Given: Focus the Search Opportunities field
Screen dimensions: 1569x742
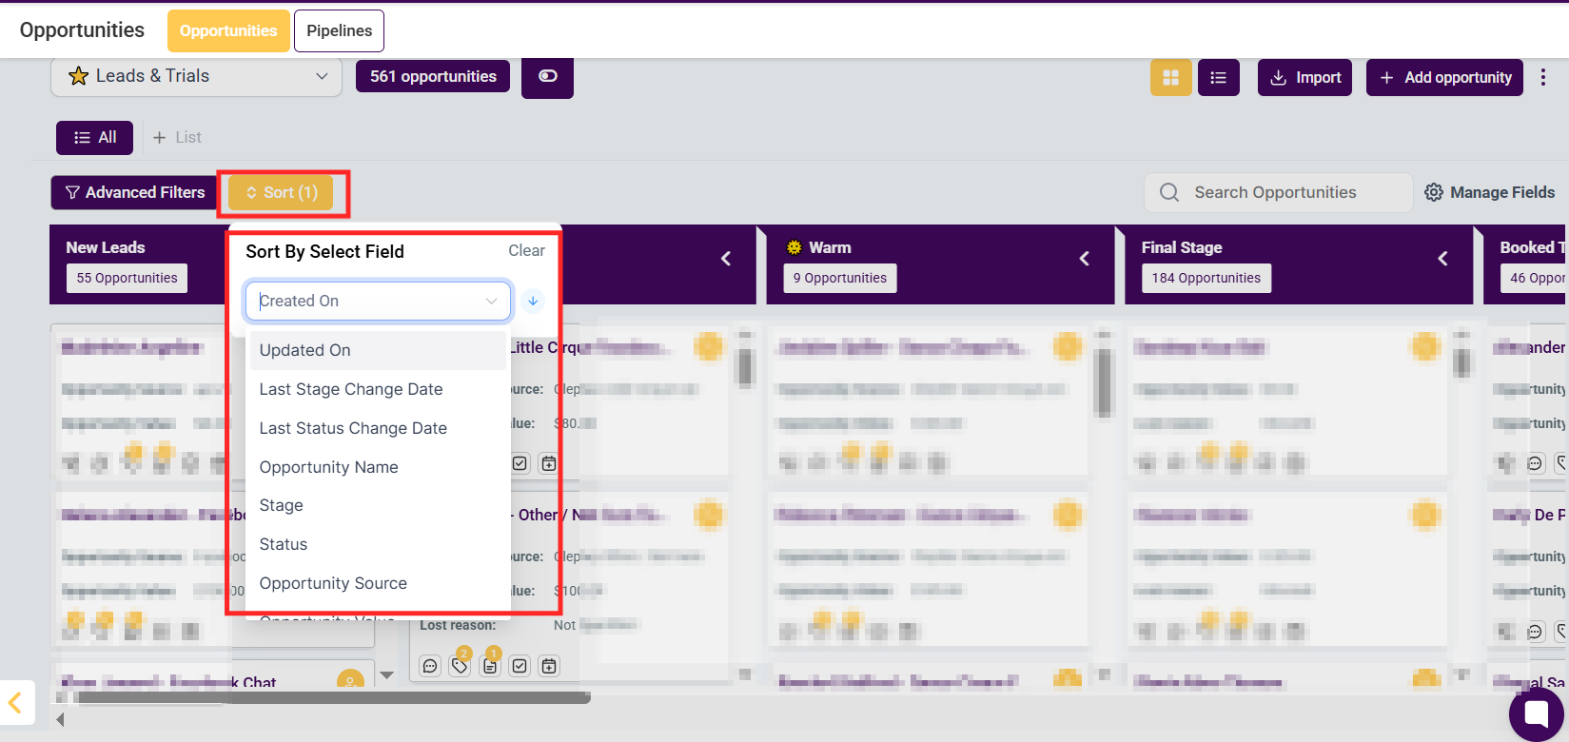Looking at the screenshot, I should (x=1278, y=192).
